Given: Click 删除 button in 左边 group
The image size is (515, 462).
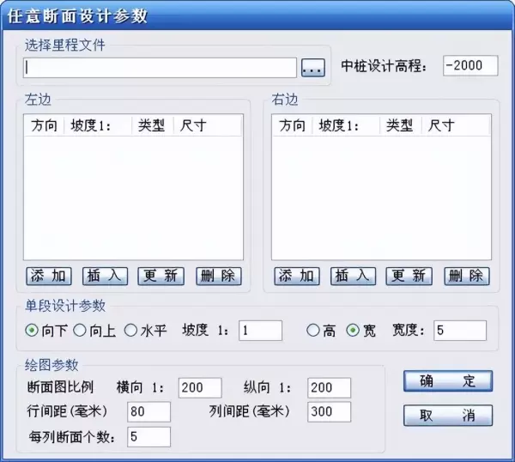Looking at the screenshot, I should coord(219,276).
